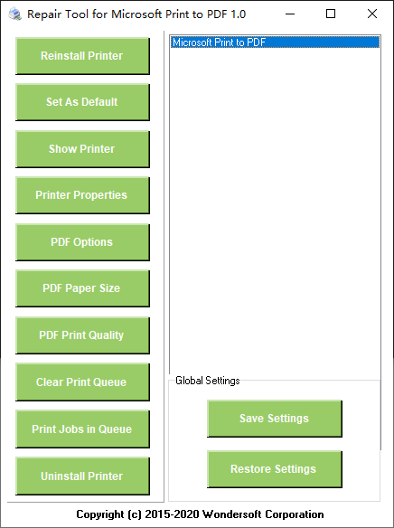Open Printer Properties
This screenshot has height=528, width=394.
[82, 195]
